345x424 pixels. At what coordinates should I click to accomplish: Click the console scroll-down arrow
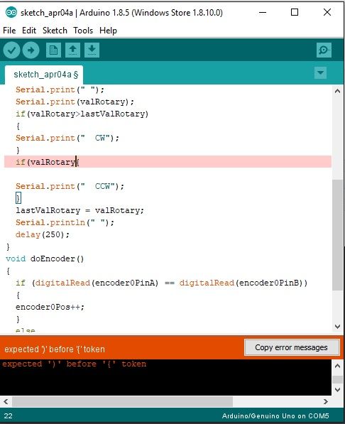[337, 390]
